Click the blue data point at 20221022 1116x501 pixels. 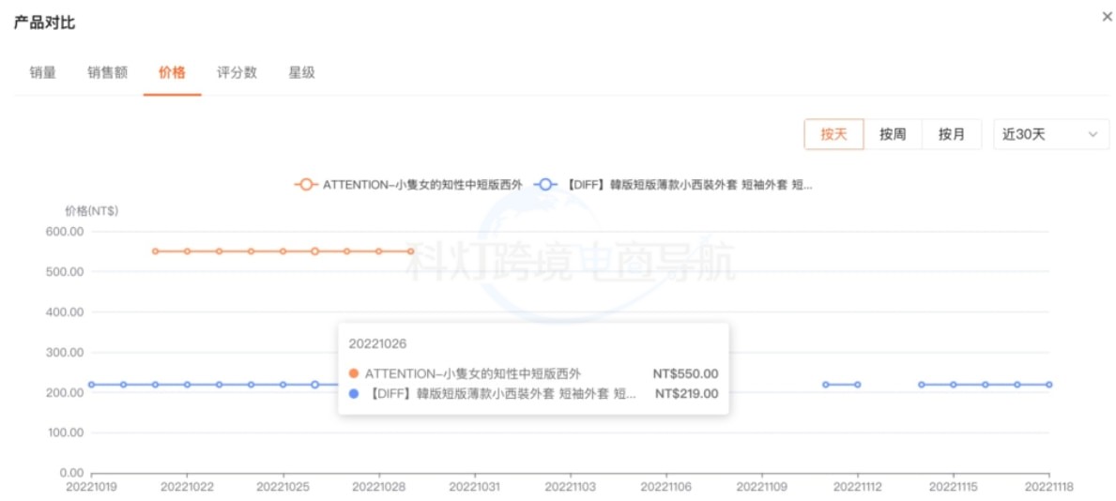187,385
